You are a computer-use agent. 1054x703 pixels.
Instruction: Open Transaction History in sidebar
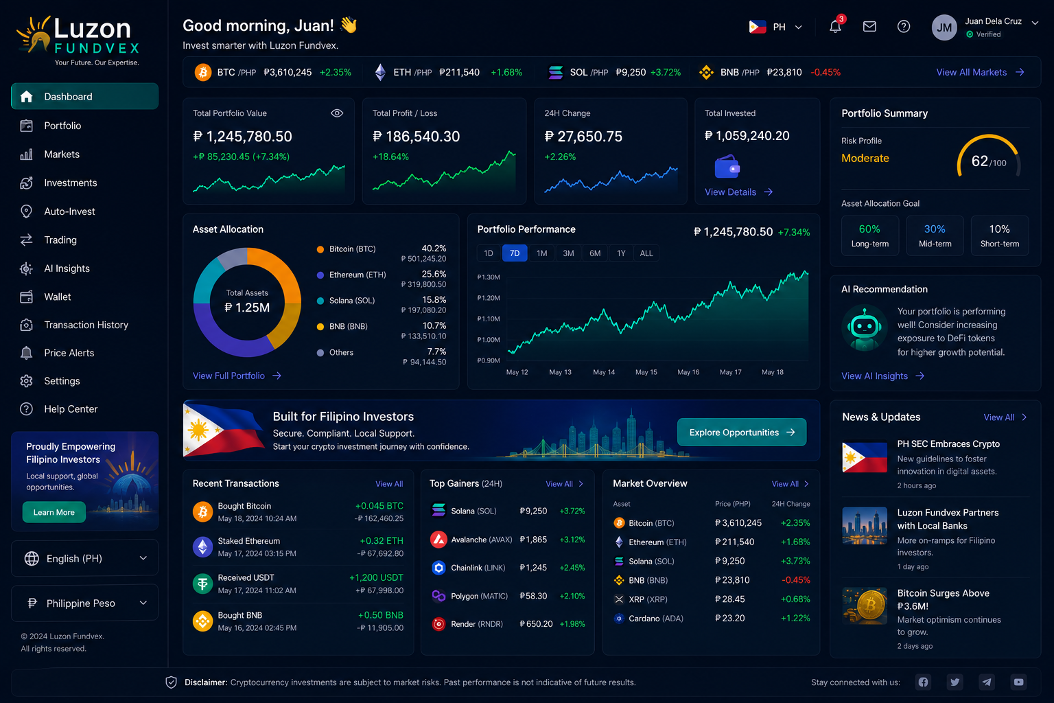85,325
